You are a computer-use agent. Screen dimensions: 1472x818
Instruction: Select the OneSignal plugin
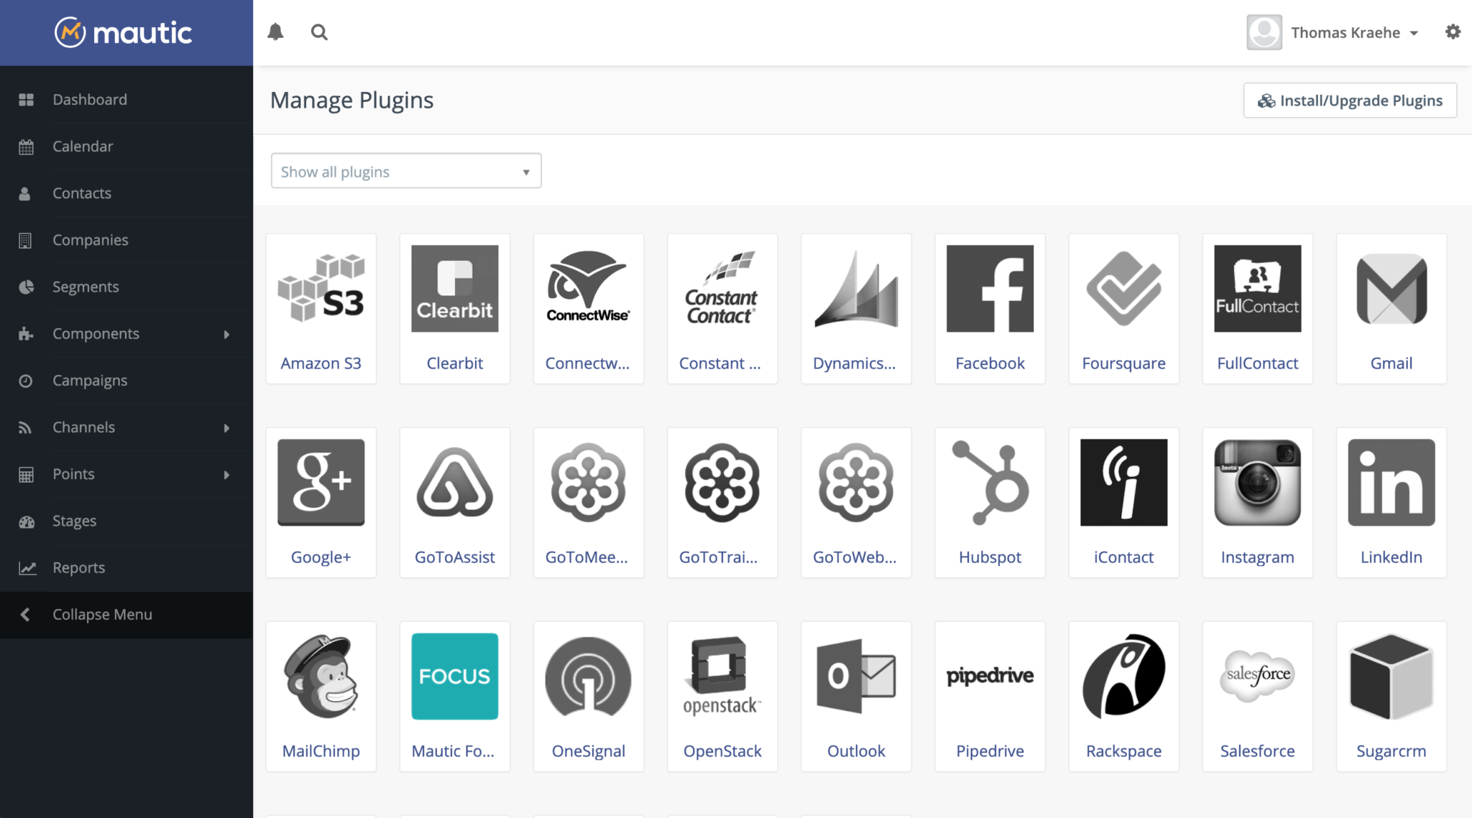tap(588, 697)
